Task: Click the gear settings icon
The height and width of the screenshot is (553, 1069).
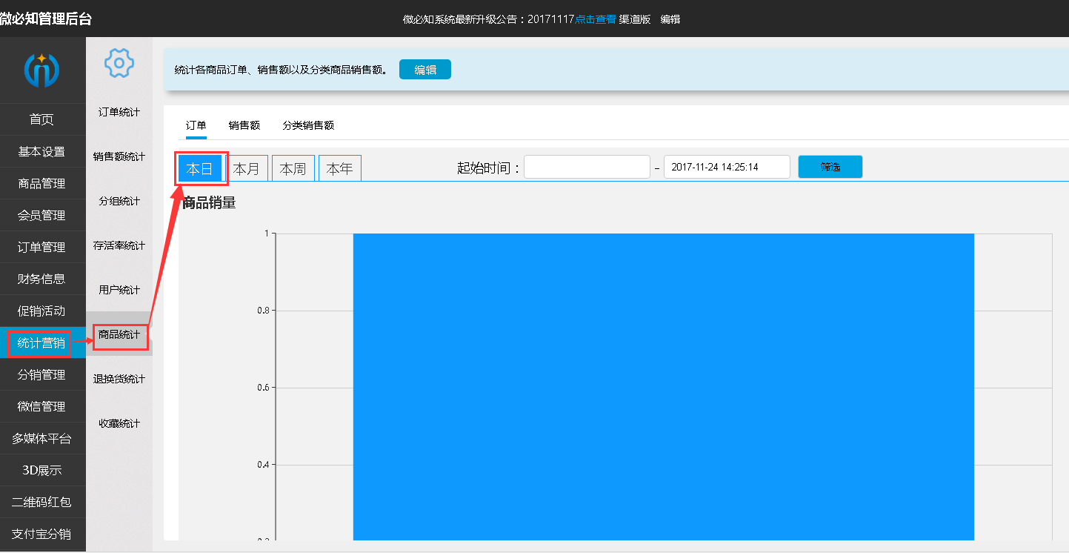Action: [x=119, y=63]
